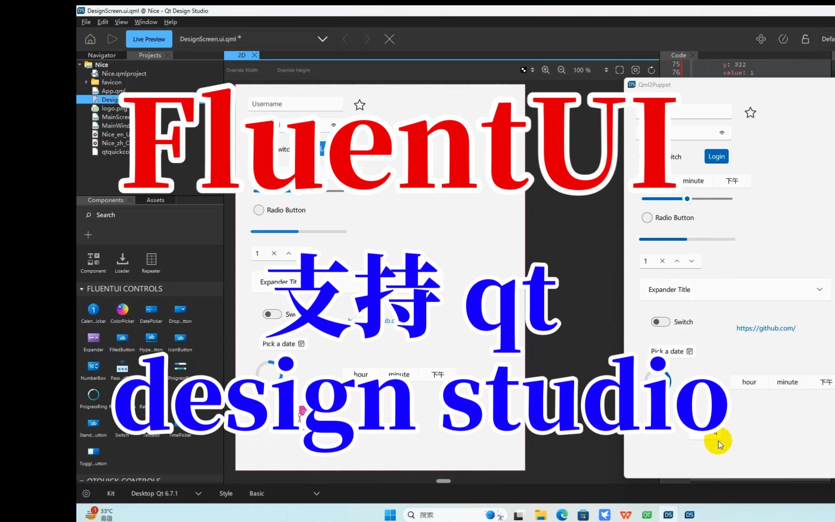Switch to the Projects tab
835x522 pixels.
coord(150,55)
